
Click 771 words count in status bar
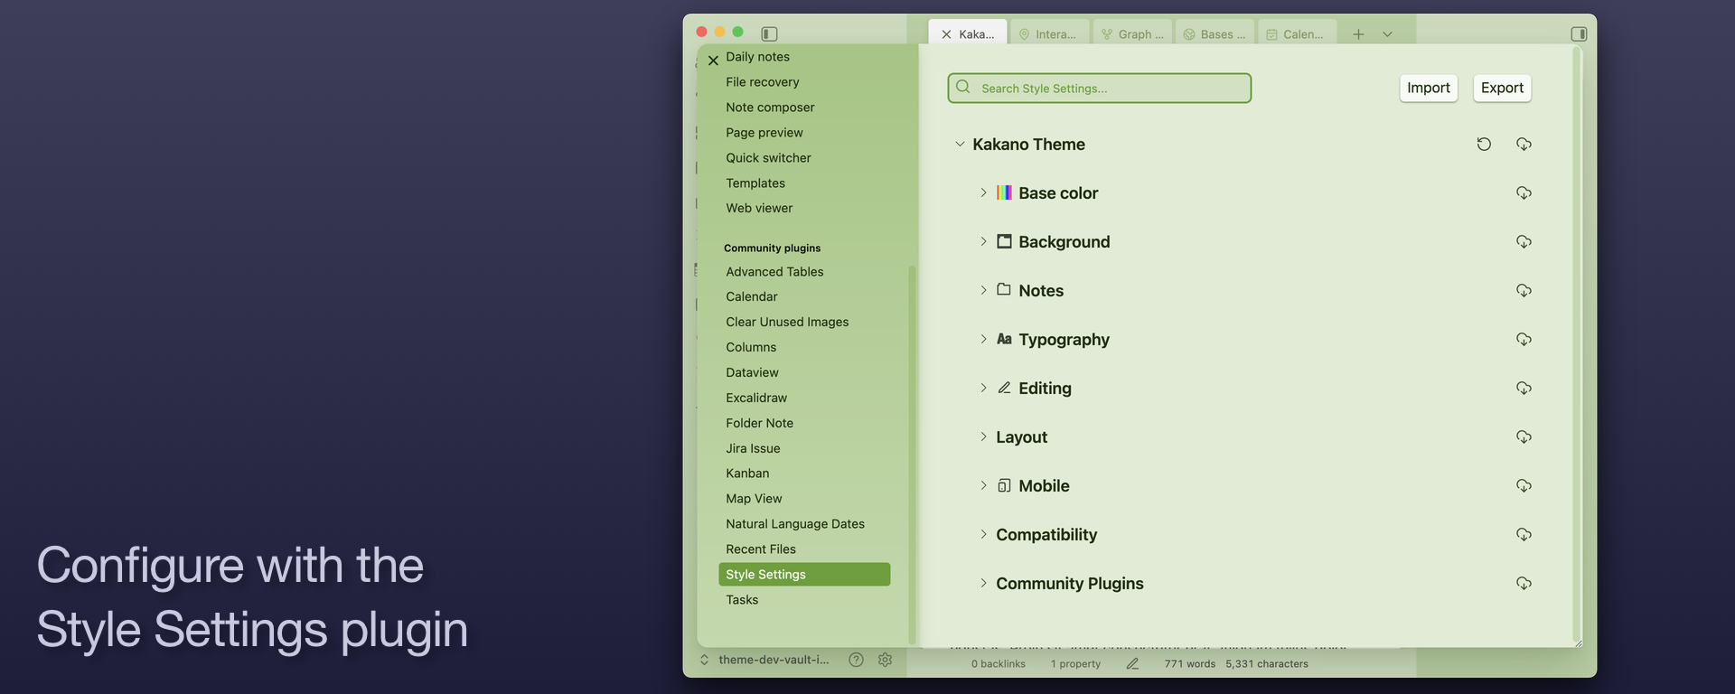coord(1190,664)
